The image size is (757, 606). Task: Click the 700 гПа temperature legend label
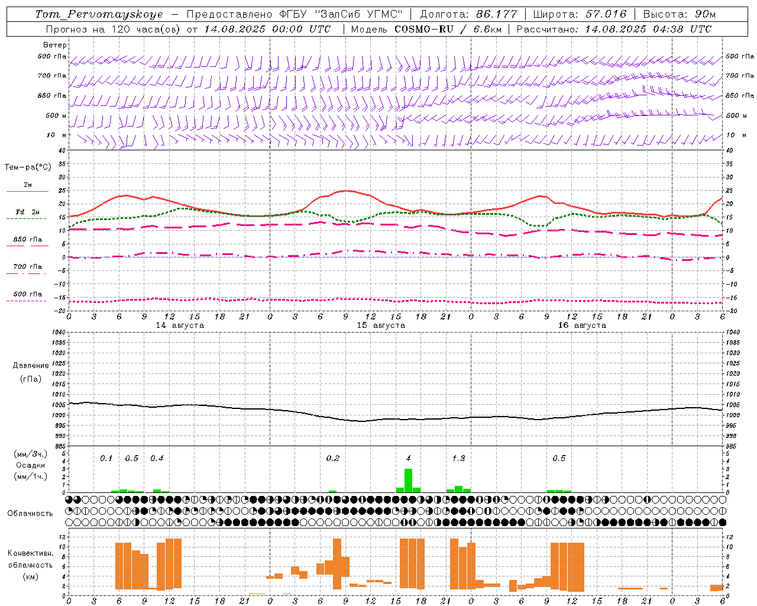pyautogui.click(x=28, y=266)
